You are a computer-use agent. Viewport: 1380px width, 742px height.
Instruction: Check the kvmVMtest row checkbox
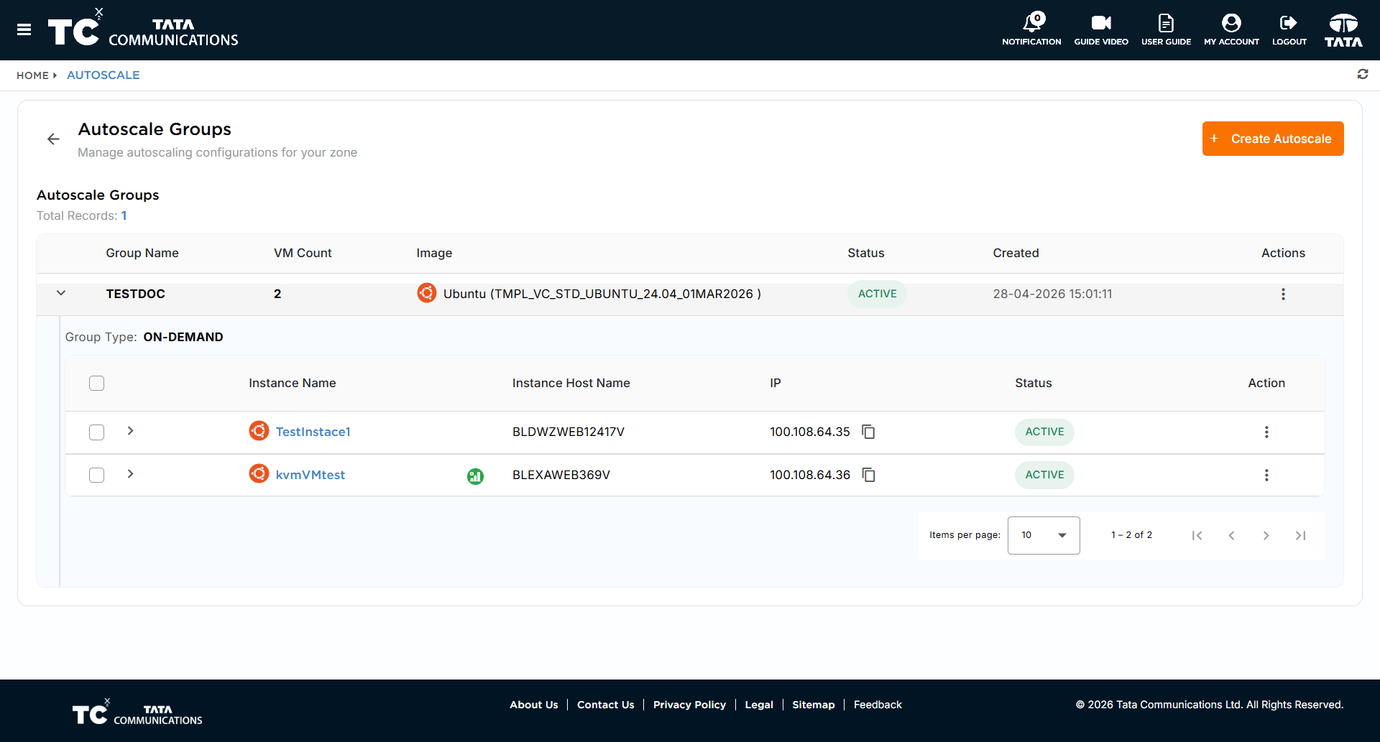96,475
